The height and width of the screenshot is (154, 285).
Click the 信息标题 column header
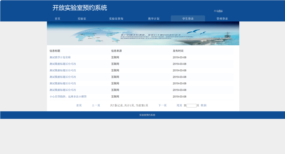coord(55,51)
